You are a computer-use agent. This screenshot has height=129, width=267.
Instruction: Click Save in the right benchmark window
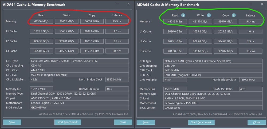pos(146,122)
